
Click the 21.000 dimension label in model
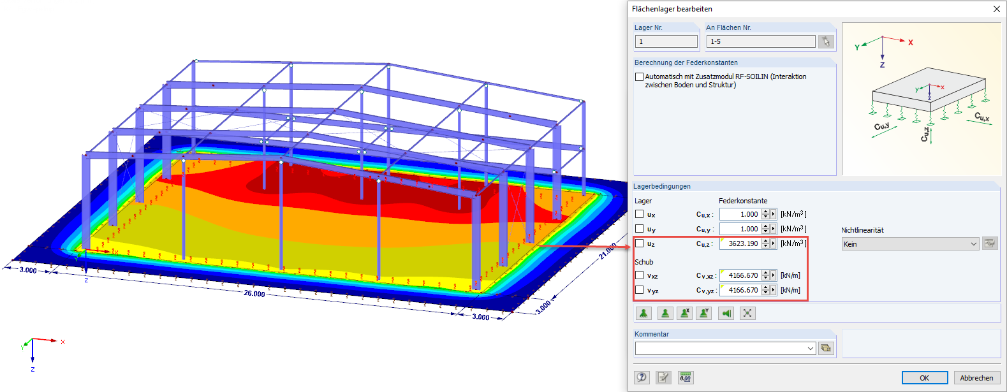608,250
